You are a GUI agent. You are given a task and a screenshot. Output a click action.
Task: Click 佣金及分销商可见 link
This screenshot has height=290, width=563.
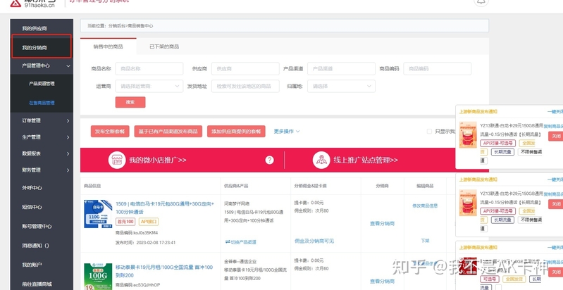pyautogui.click(x=314, y=241)
